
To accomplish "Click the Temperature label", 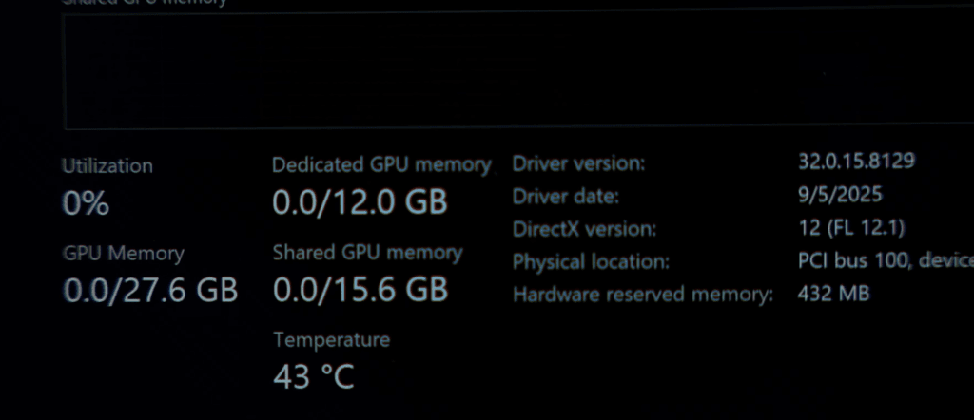I will point(331,339).
